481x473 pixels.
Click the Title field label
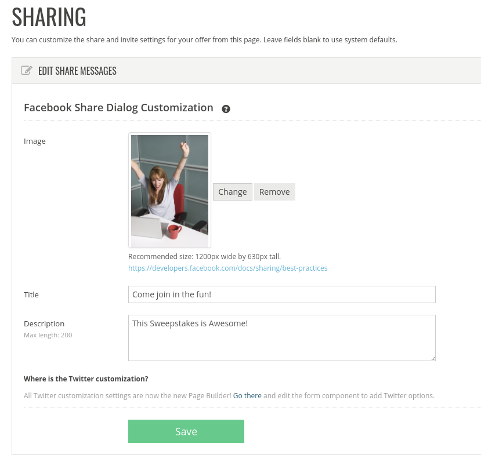click(31, 295)
